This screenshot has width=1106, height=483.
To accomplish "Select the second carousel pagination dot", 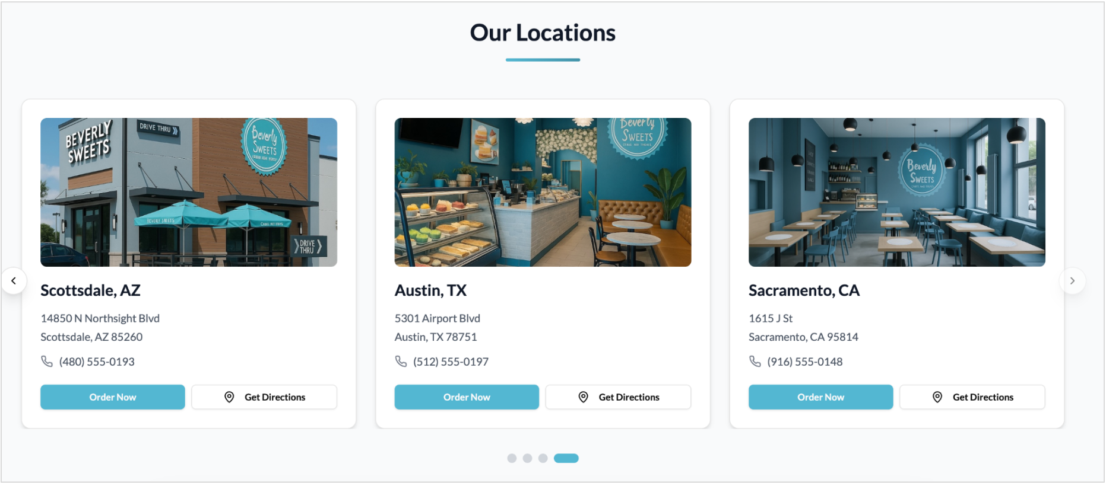I will [527, 458].
